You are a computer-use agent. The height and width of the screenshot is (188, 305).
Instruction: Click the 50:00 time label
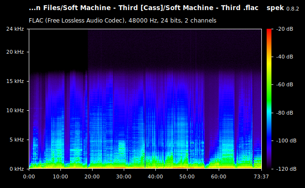click(187, 176)
